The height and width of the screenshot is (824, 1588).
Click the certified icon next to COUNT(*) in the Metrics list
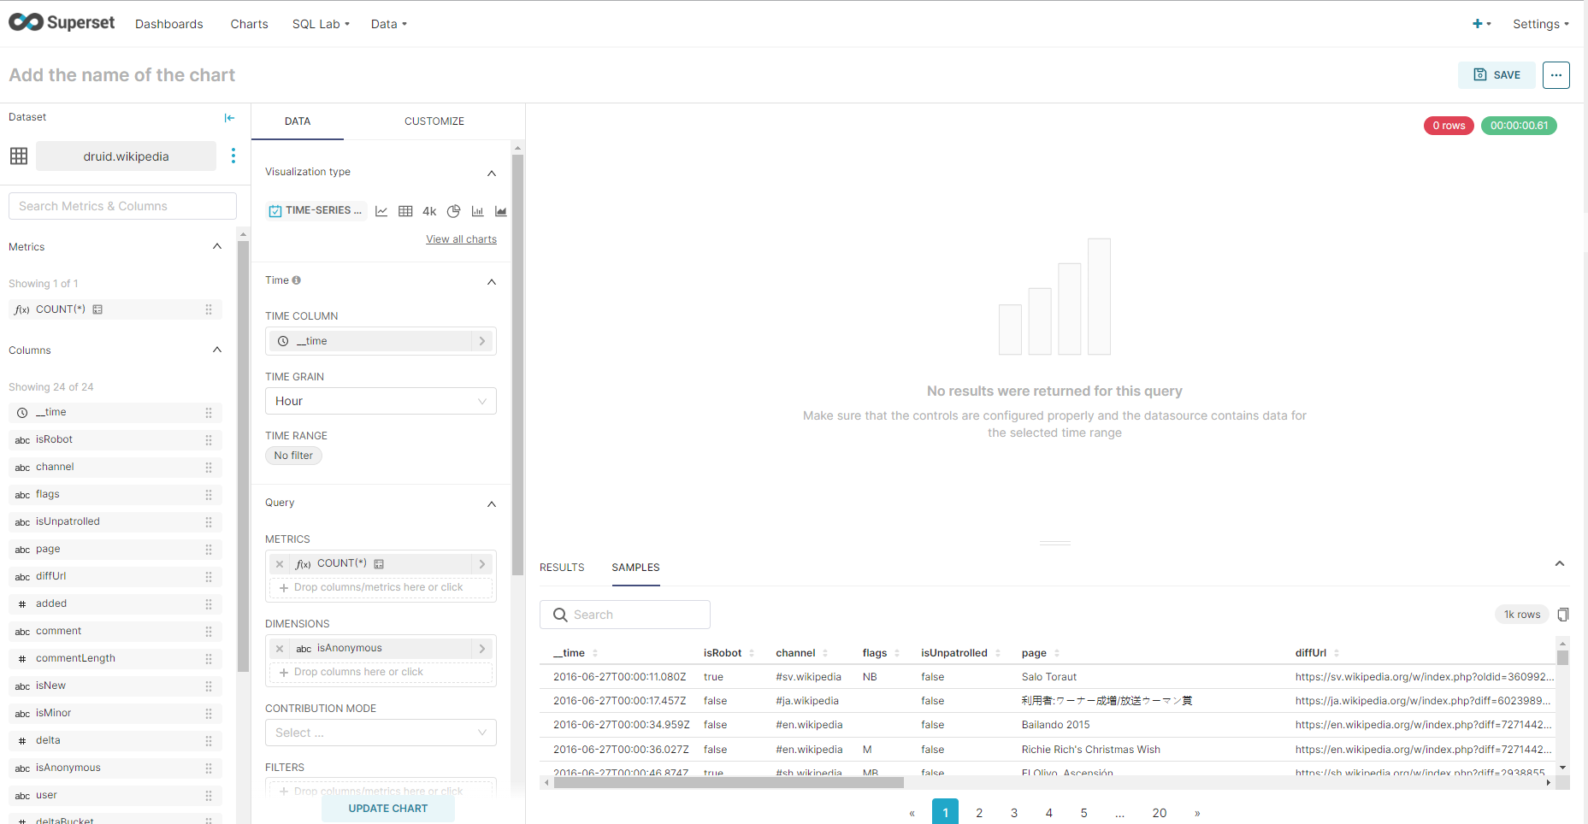[x=97, y=309]
